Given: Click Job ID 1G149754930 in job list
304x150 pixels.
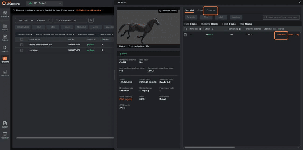Looking at the screenshot, I should [x=74, y=50].
